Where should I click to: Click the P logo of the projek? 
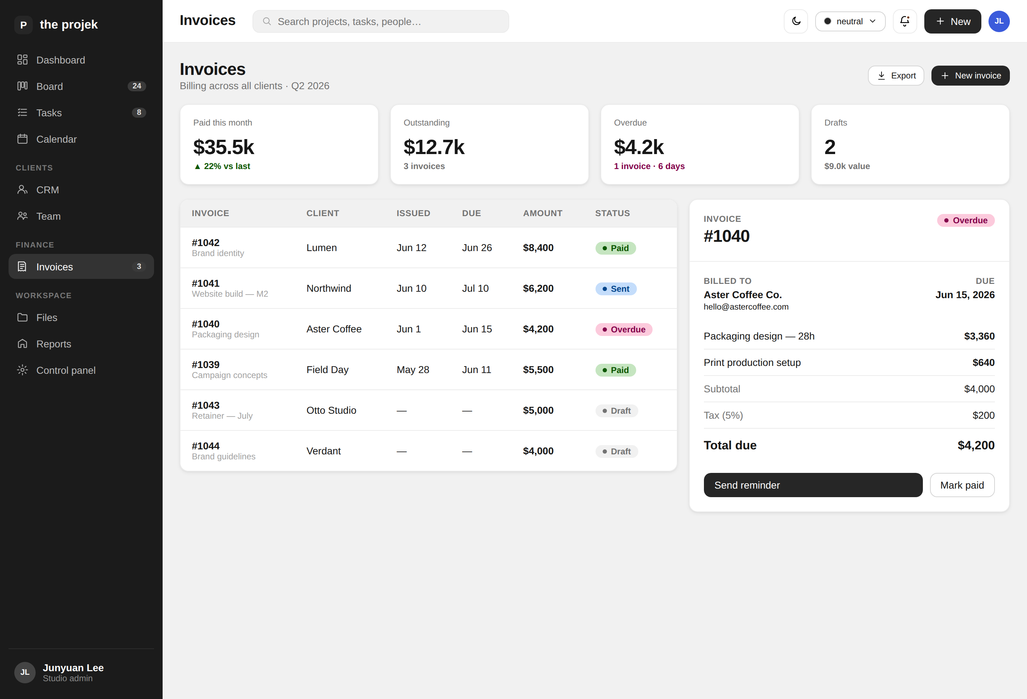[24, 25]
